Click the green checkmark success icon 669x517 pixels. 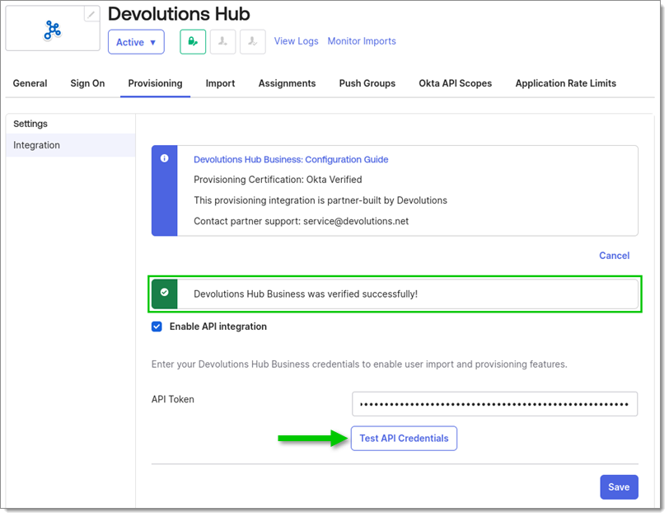164,293
